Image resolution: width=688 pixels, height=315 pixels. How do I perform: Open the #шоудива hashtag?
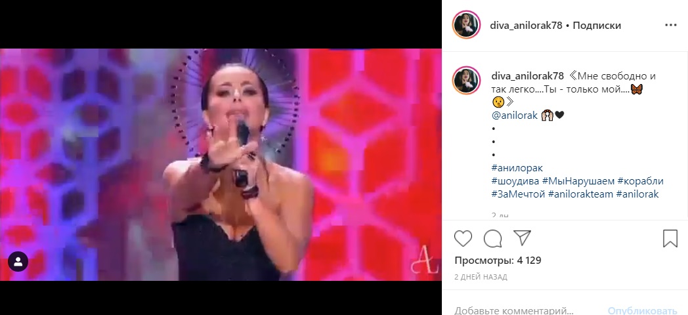point(515,181)
